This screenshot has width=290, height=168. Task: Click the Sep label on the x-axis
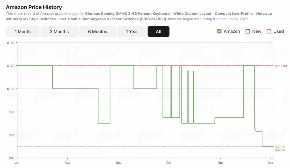tap(119, 163)
